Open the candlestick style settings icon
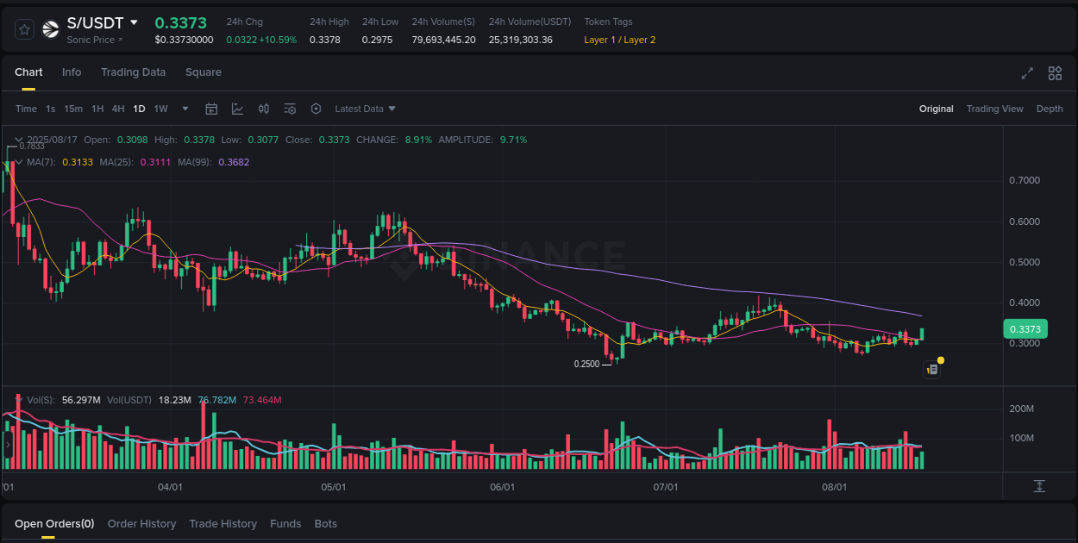The image size is (1078, 543). 264,109
